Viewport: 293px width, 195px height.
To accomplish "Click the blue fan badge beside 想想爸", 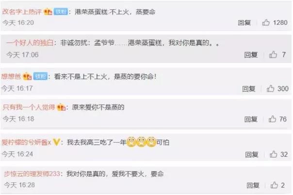I will (x=40, y=76).
